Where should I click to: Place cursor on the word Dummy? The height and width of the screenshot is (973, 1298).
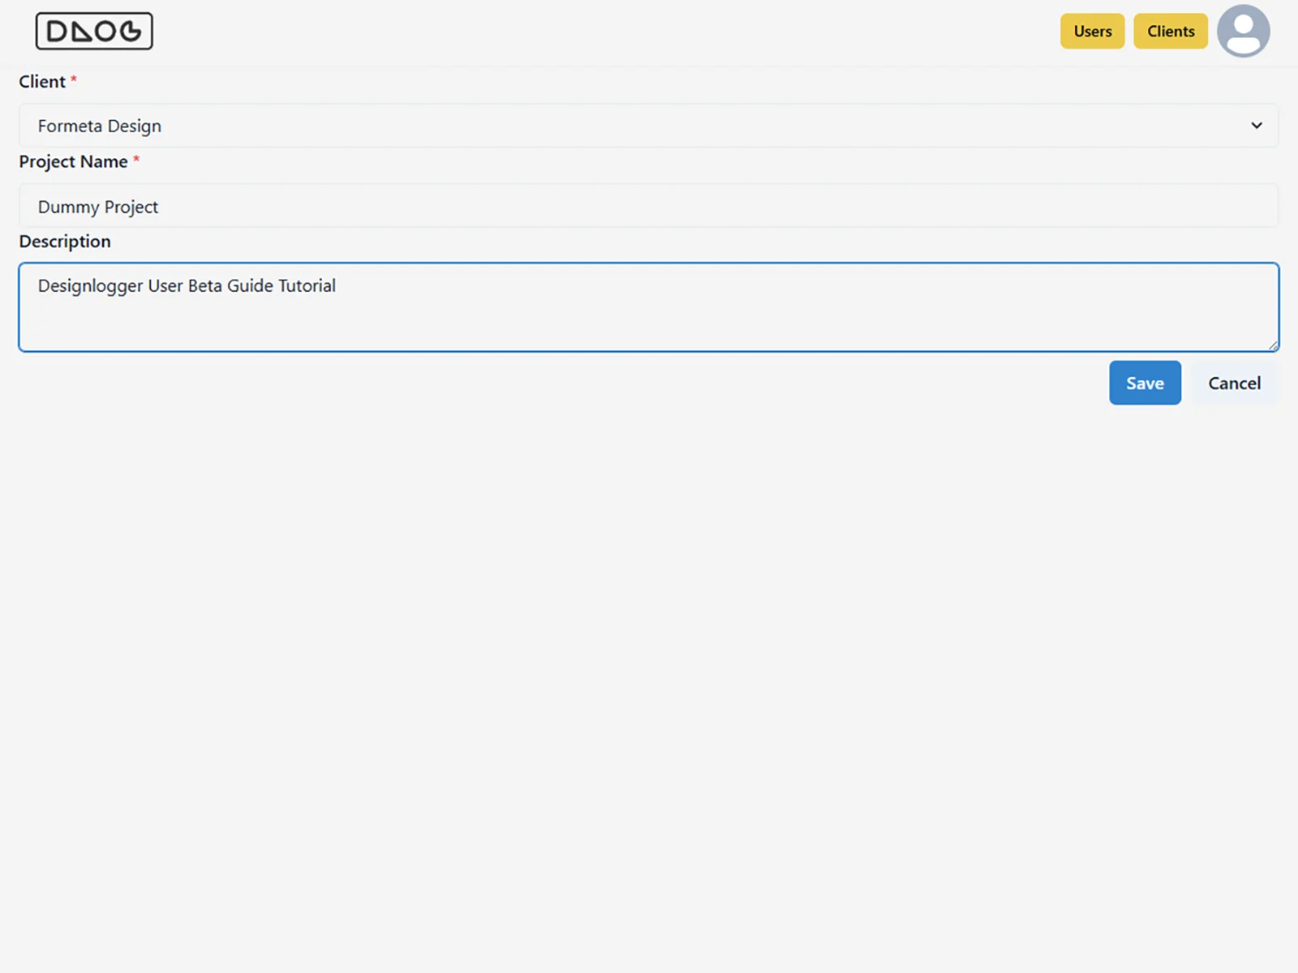click(x=68, y=208)
